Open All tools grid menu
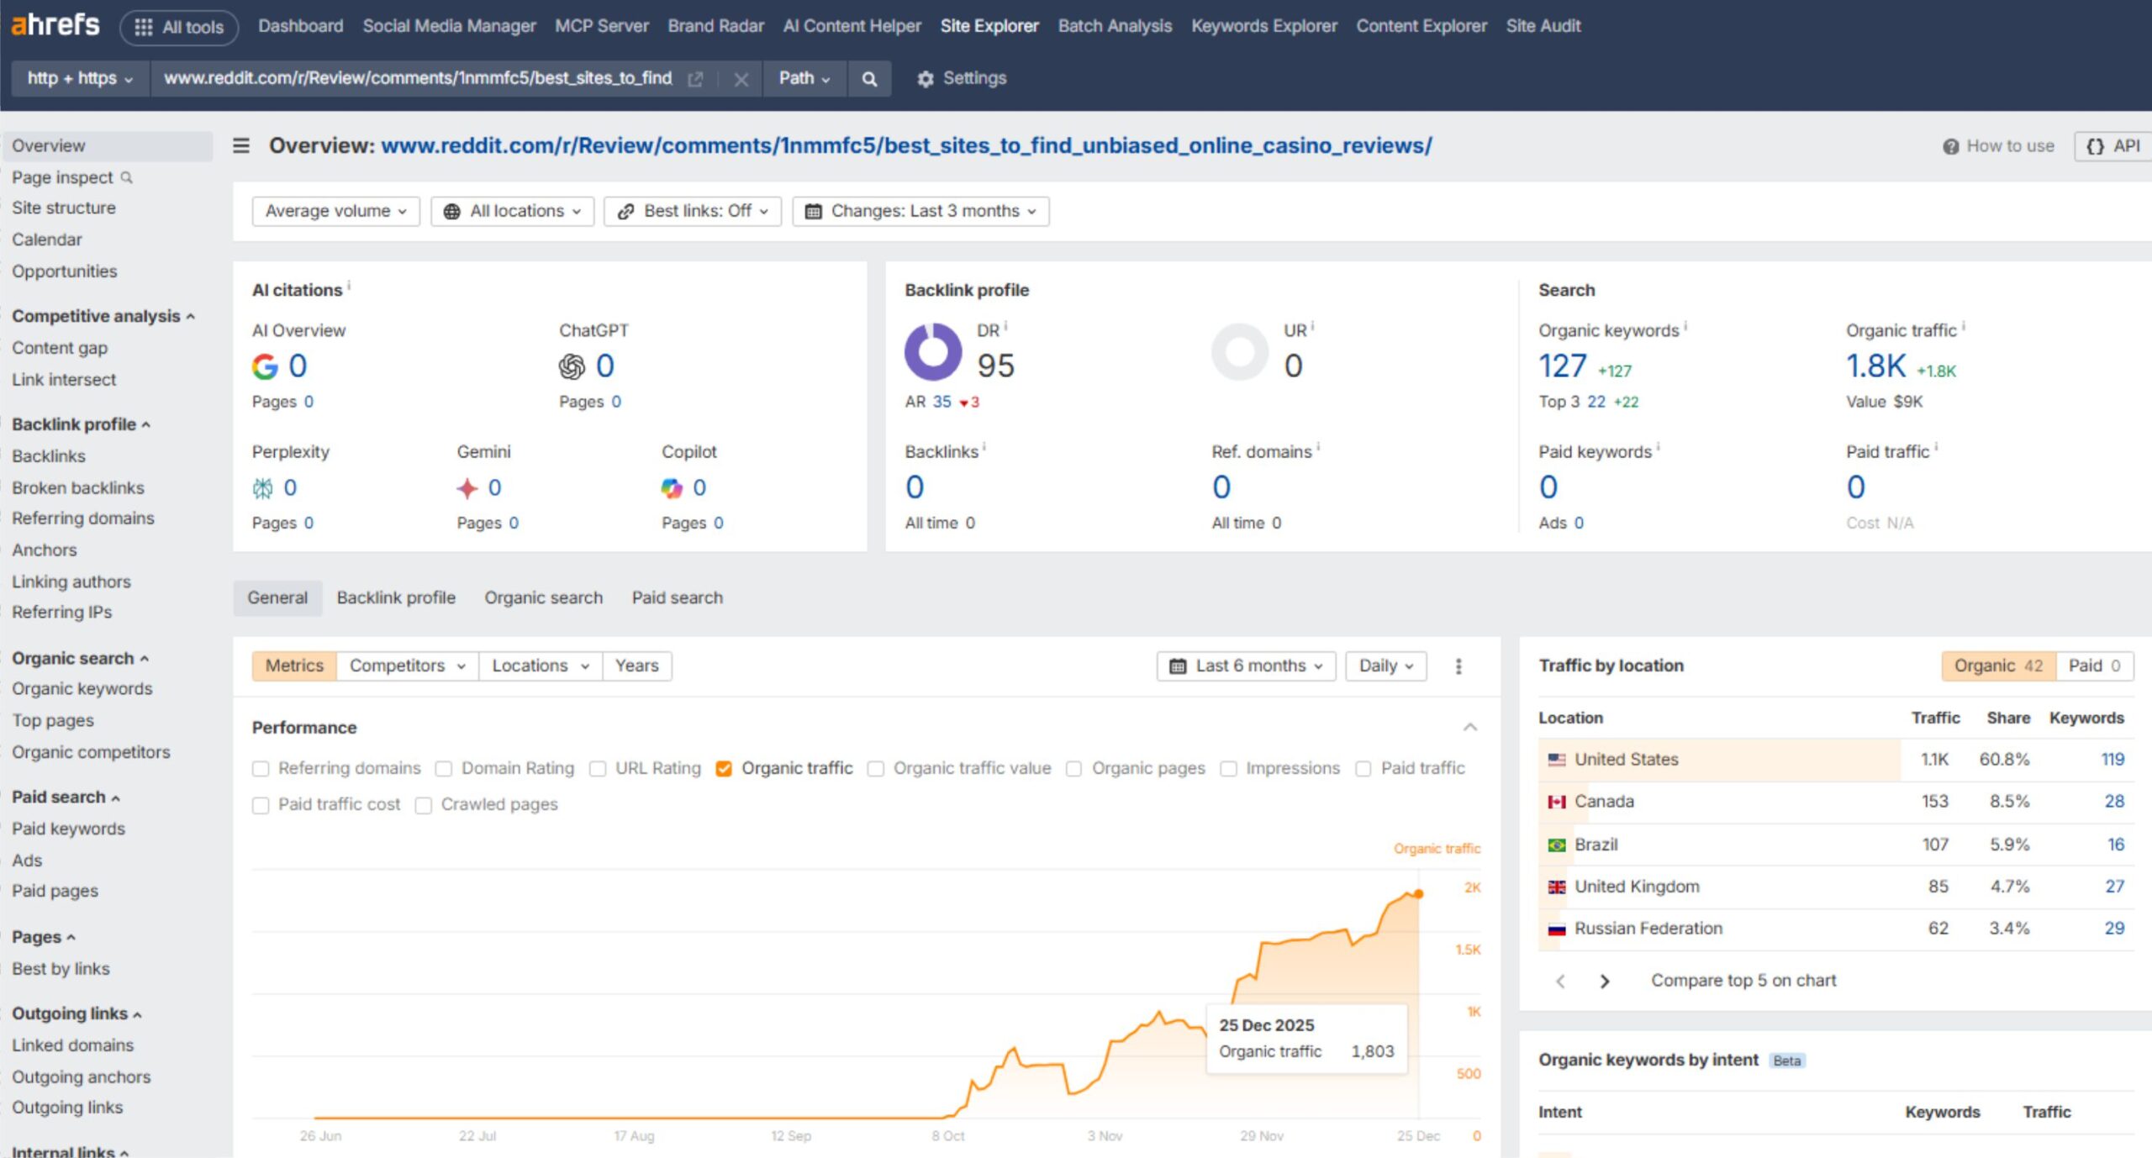2152x1158 pixels. (179, 27)
